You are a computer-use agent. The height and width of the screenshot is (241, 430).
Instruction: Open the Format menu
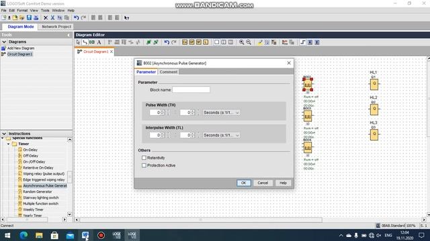(22, 11)
